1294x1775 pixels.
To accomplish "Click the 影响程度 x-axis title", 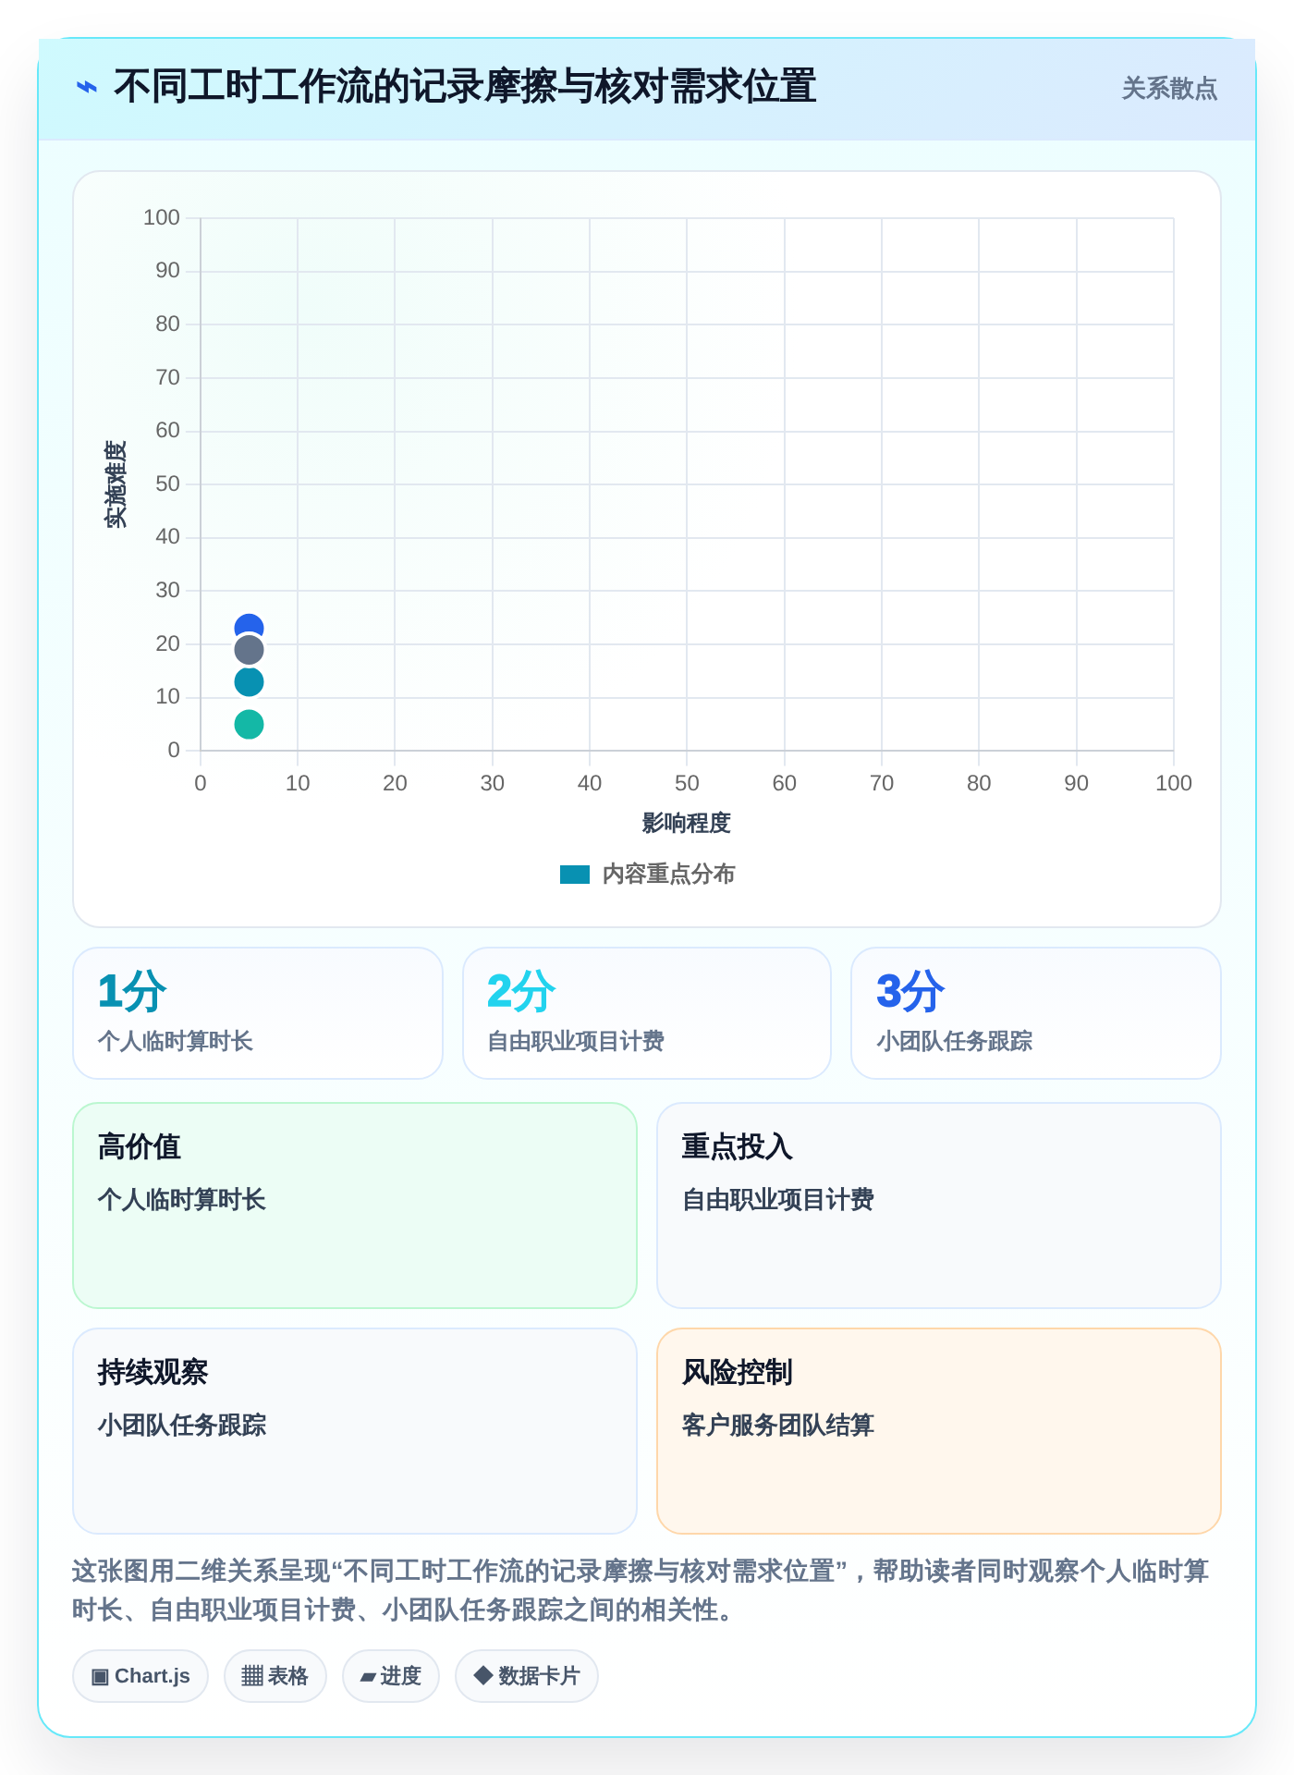I will (x=687, y=823).
